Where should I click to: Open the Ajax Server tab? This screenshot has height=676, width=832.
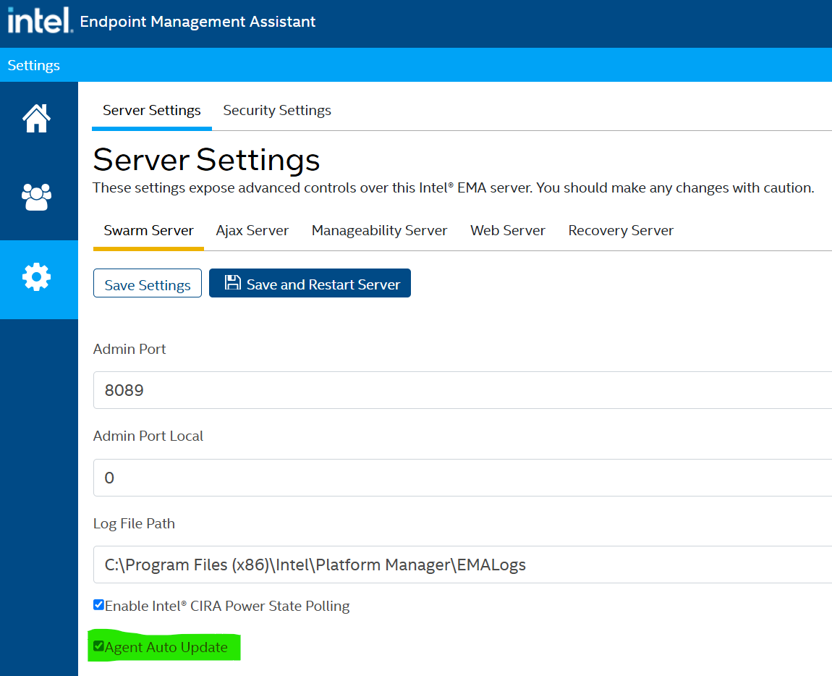pyautogui.click(x=252, y=230)
